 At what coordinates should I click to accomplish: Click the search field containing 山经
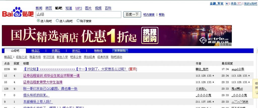78,15
